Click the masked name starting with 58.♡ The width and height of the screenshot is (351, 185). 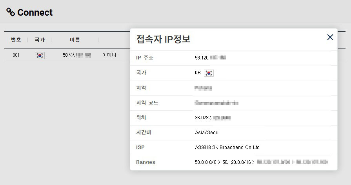pos(76,56)
